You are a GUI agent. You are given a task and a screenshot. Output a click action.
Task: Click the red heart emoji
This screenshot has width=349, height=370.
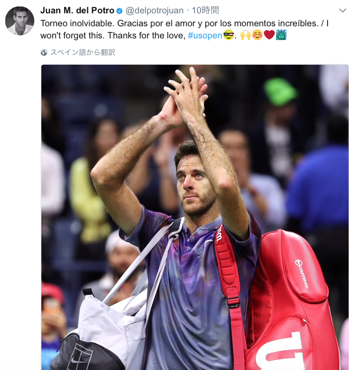coord(269,35)
